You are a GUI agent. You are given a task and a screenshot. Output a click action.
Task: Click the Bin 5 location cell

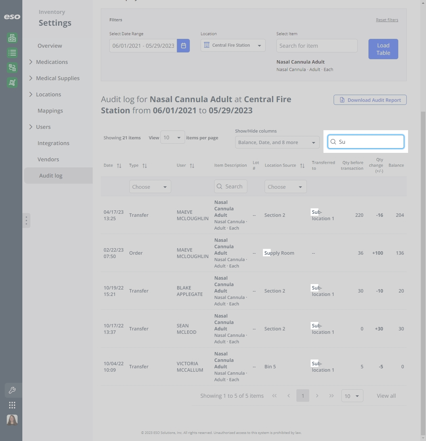click(270, 367)
